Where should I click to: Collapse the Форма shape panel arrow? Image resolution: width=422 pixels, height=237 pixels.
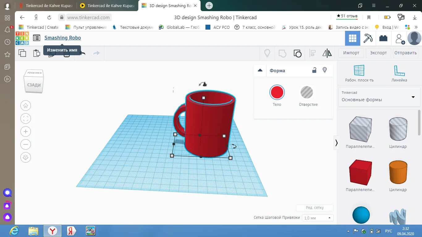(x=260, y=70)
